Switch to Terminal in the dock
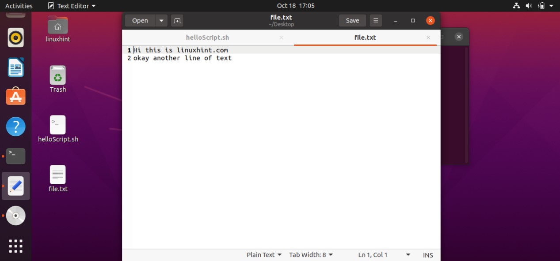560x261 pixels. (x=16, y=156)
